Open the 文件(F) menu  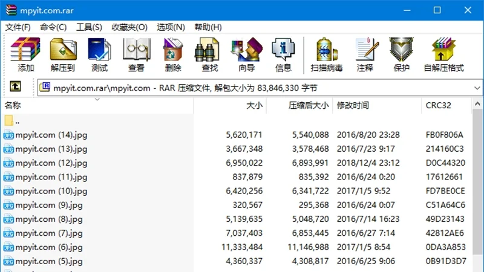click(x=18, y=27)
